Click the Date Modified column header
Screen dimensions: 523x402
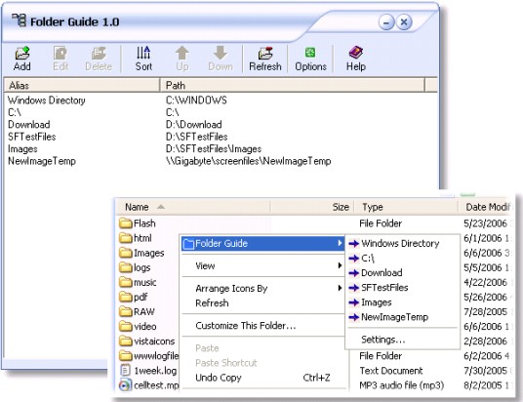(x=486, y=207)
